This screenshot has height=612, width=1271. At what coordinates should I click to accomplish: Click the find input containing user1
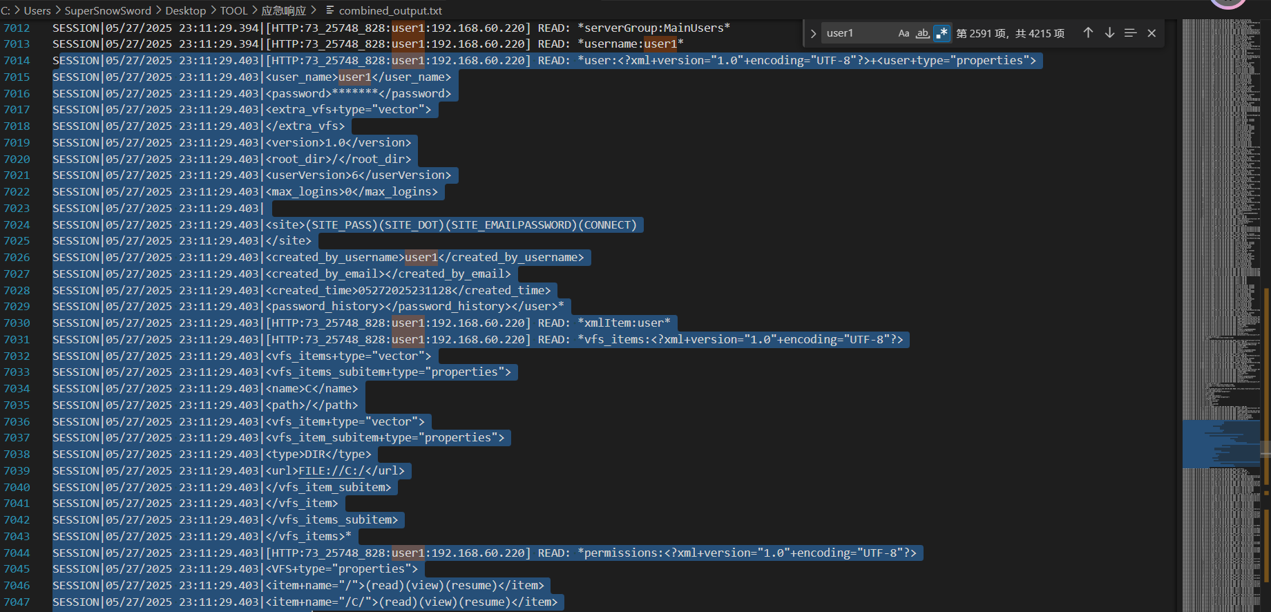click(858, 33)
